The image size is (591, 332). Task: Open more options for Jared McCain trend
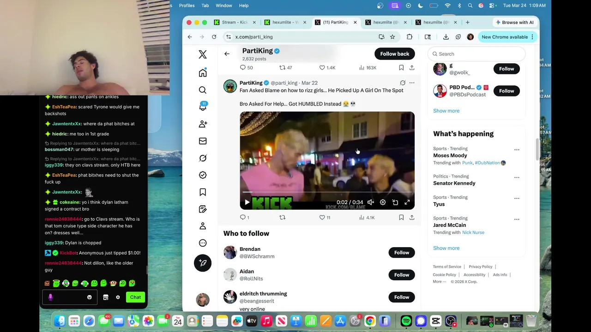click(517, 219)
